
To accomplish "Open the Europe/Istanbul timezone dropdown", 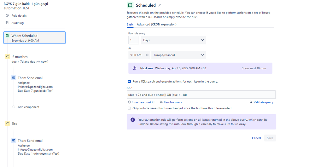I will (178, 55).
